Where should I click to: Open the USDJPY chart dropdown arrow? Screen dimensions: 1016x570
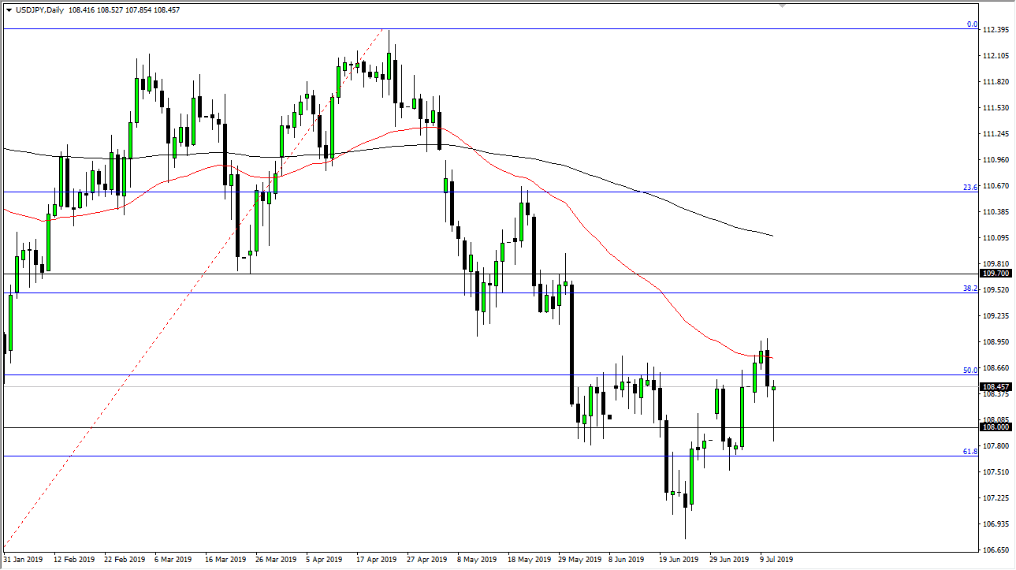click(9, 10)
